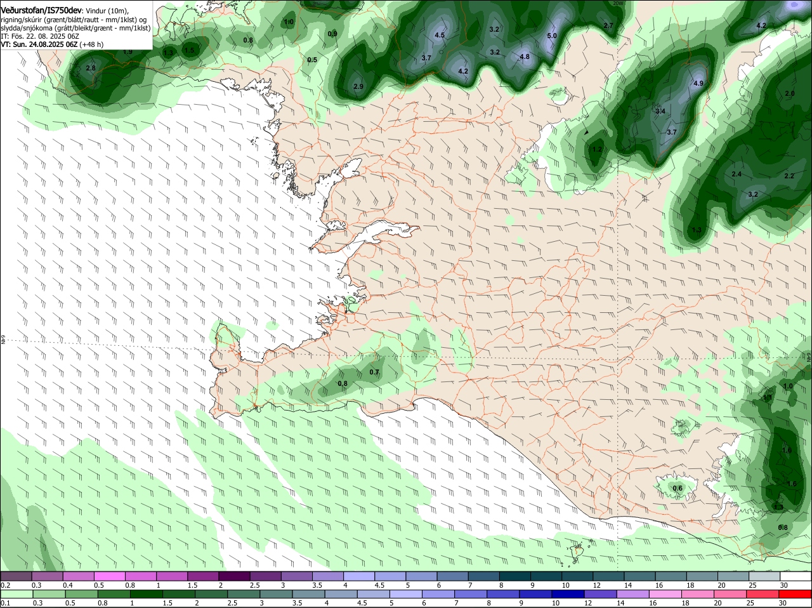Click the 0.7 precipitation value on the map
Viewport: 812px width, 608px height.
pyautogui.click(x=374, y=372)
